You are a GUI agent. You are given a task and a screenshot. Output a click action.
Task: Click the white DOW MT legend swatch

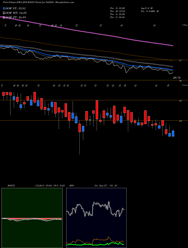pos(4,13)
